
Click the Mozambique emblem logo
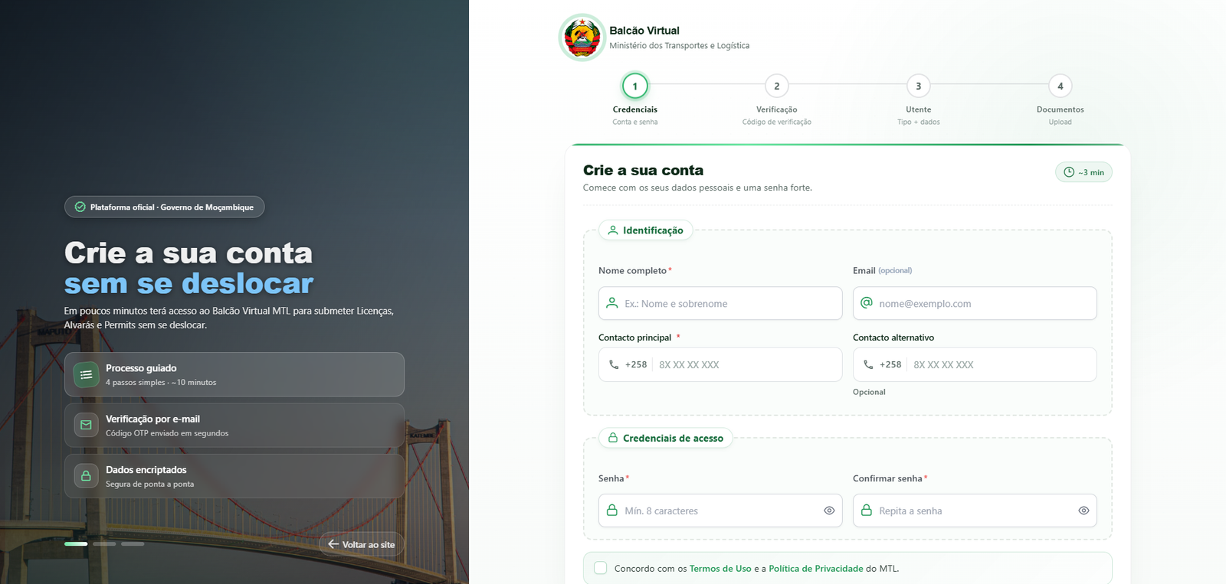(582, 38)
